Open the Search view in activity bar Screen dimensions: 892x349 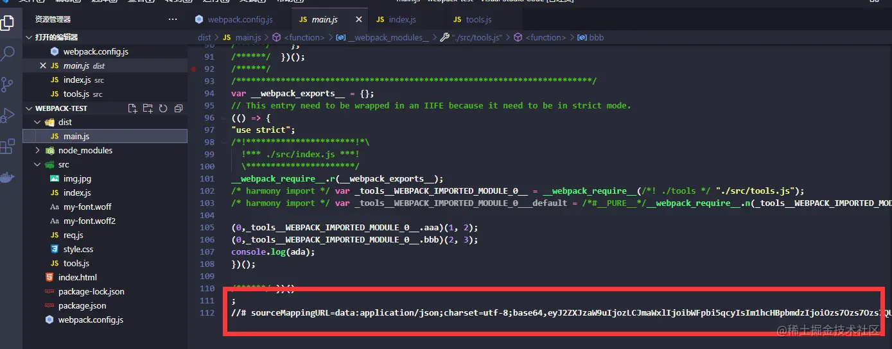[x=7, y=53]
